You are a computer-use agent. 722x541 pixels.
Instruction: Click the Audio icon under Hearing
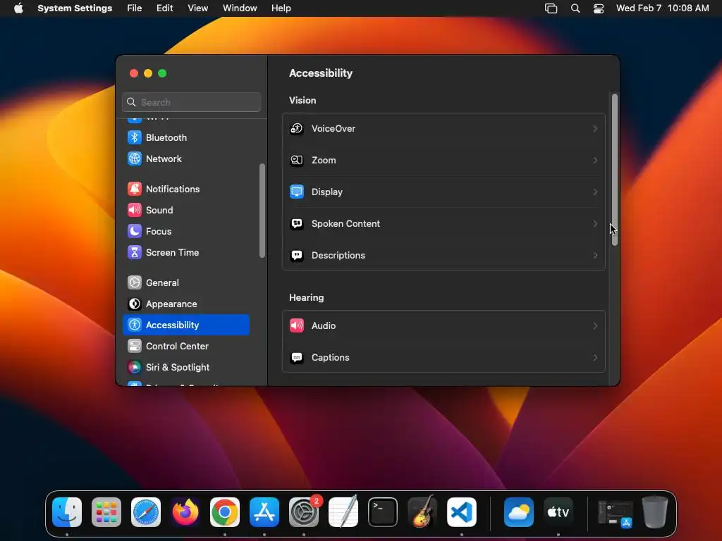297,325
